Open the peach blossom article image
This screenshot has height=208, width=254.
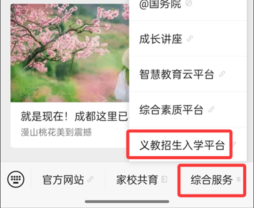point(70,53)
